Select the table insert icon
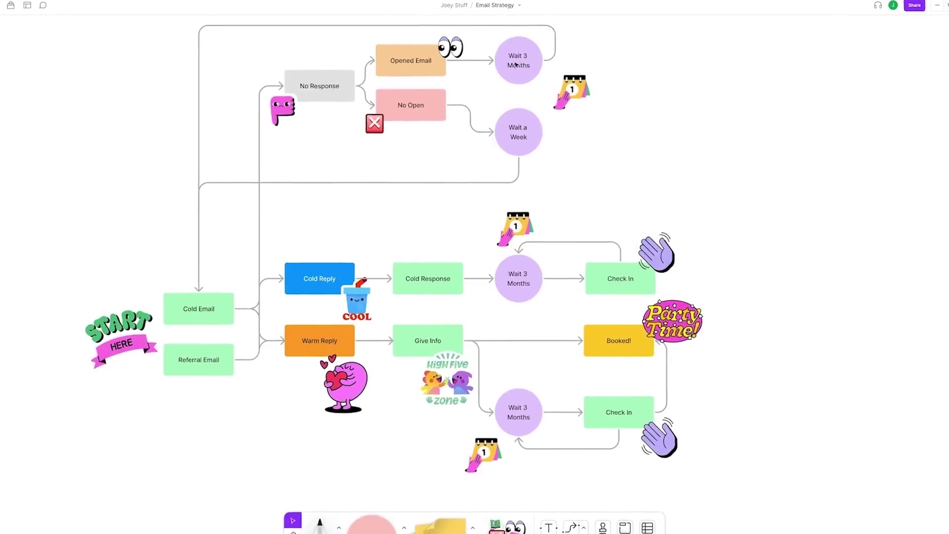This screenshot has height=534, width=949. pos(647,528)
